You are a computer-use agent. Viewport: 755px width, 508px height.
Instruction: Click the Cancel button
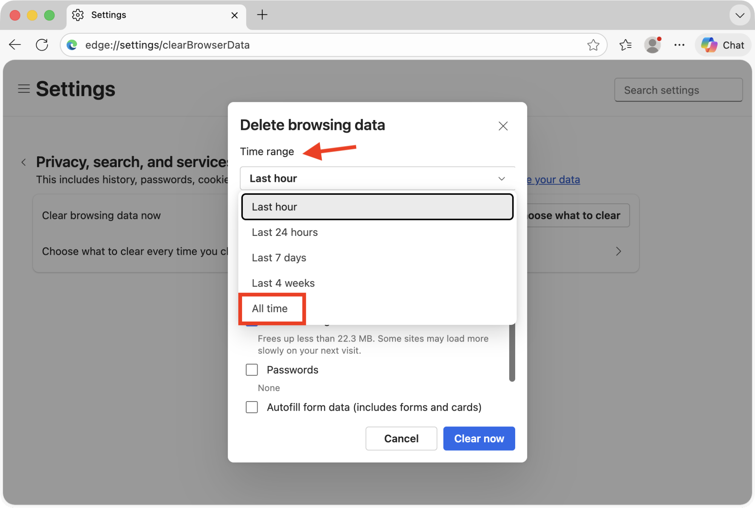point(401,438)
